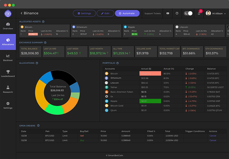Select the Last Month $18,972.14 card
229x159 pixels.
pos(100,51)
